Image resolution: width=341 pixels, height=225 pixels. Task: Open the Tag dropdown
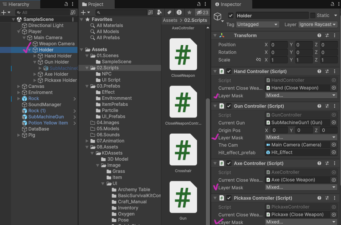pos(258,24)
